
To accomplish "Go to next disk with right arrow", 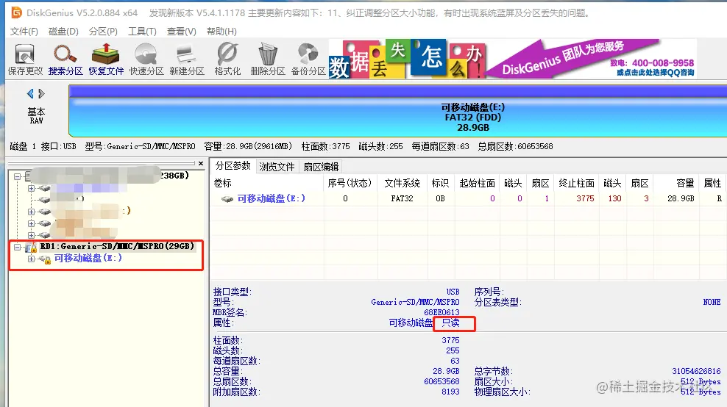I will (x=42, y=93).
